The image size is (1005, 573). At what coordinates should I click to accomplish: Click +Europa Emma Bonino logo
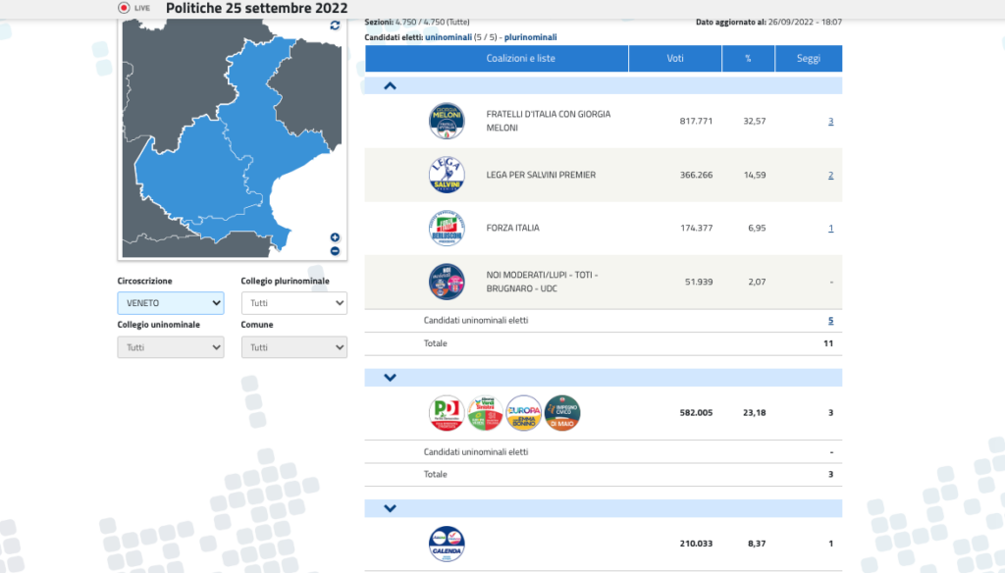pyautogui.click(x=524, y=413)
